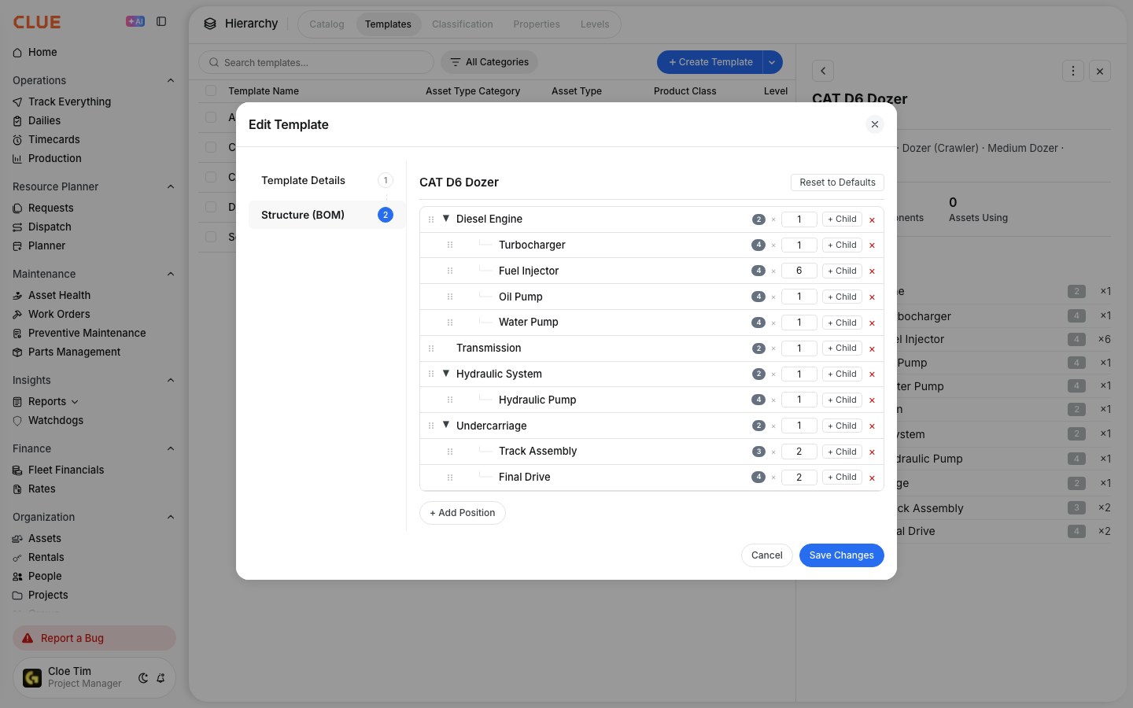Click the AI badge icon near logo
The image size is (1133, 708).
point(135,22)
